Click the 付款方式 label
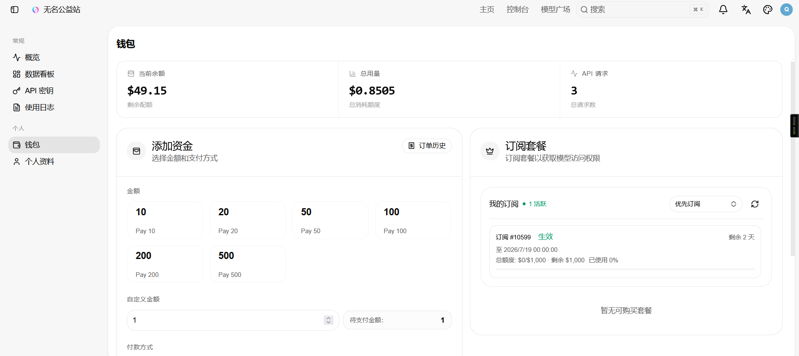The width and height of the screenshot is (799, 356). 140,347
